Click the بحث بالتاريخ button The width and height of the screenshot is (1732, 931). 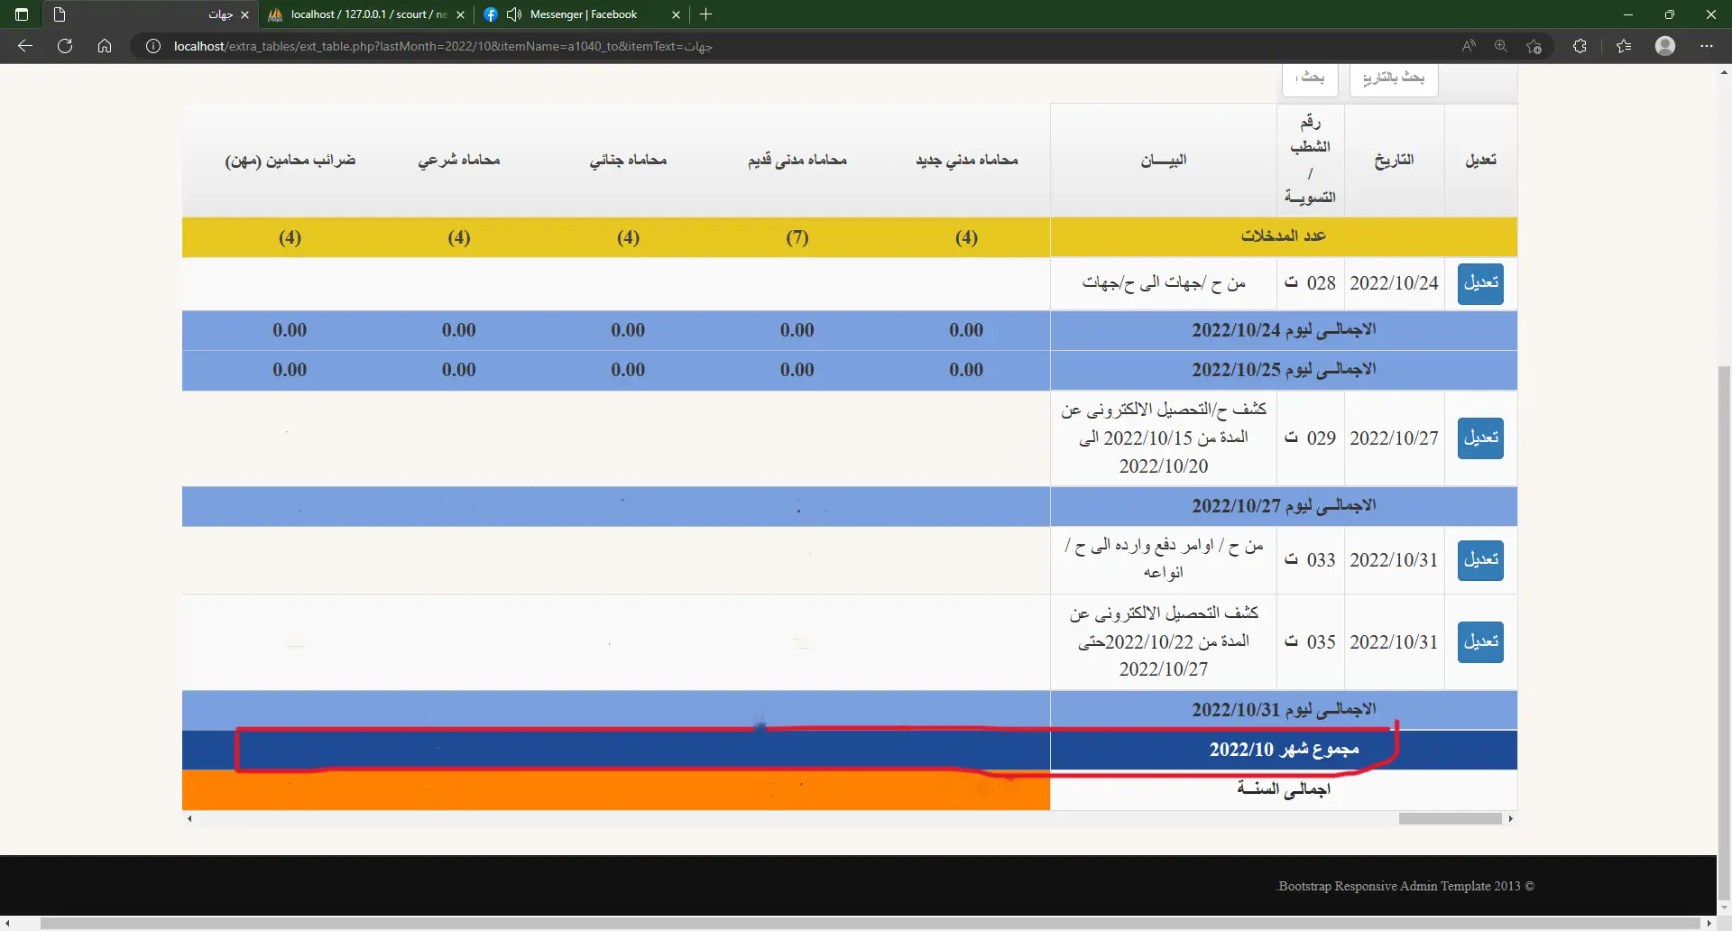tap(1393, 78)
